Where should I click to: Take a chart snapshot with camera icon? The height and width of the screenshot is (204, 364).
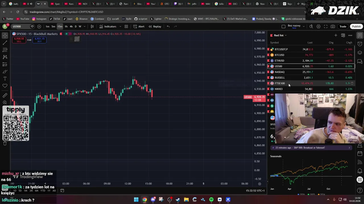click(x=333, y=26)
